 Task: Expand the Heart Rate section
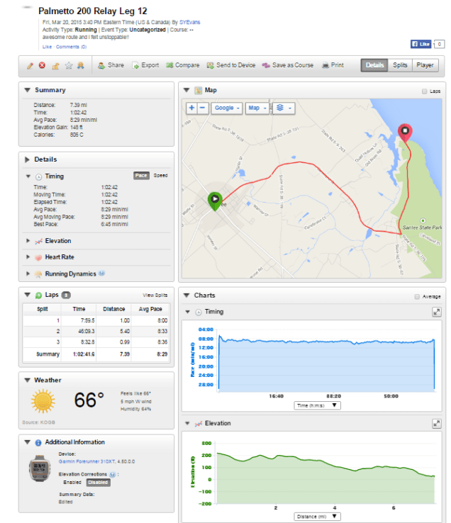pos(60,257)
